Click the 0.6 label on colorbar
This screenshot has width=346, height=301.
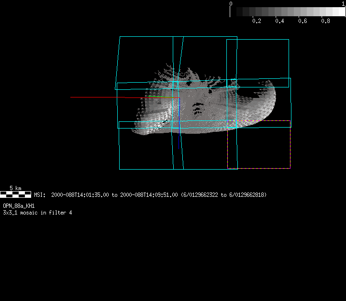coord(302,21)
